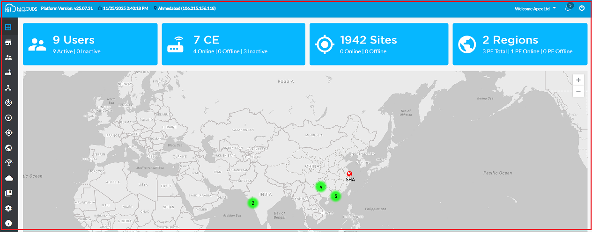Click '9 Active | 0 Inactive' text
The image size is (592, 232).
point(77,51)
